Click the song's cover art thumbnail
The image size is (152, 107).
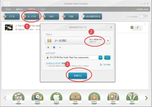9,27
